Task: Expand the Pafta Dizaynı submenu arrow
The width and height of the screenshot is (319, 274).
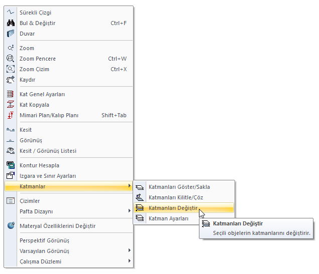Action: tap(130, 211)
